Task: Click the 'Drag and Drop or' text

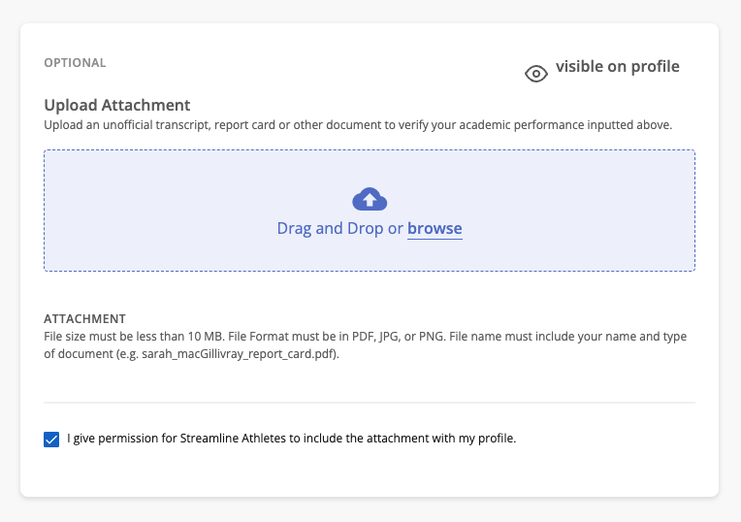Action: pos(339,228)
